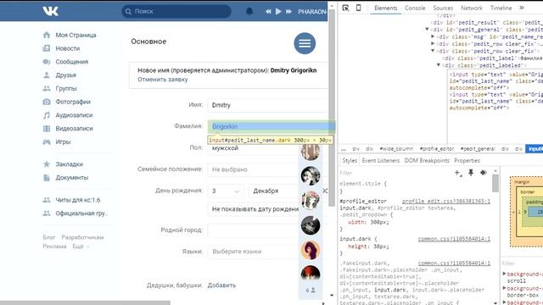Open Группы groups icon
Viewport: 543px width, 305px height.
coord(47,88)
